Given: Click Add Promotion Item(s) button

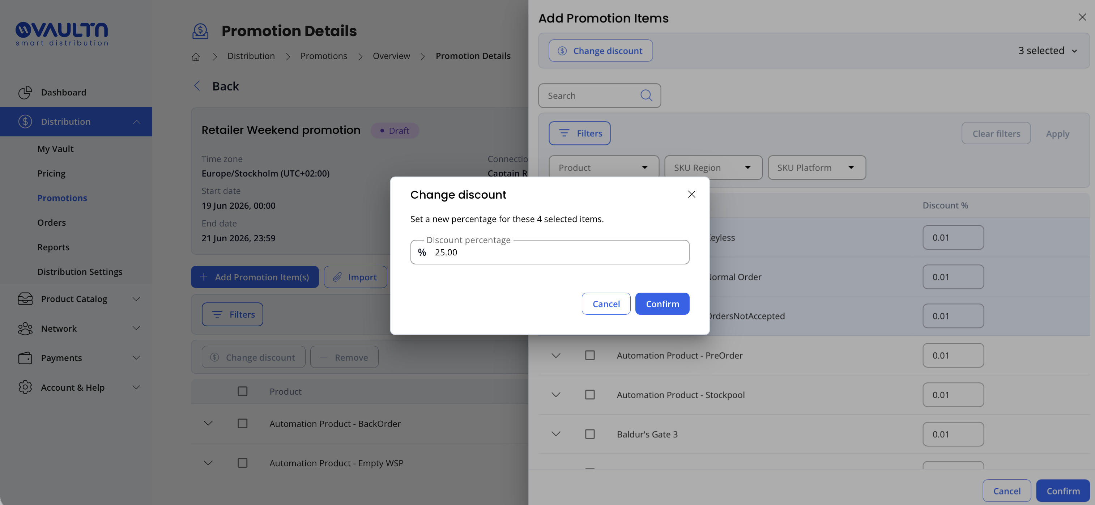Looking at the screenshot, I should point(255,277).
